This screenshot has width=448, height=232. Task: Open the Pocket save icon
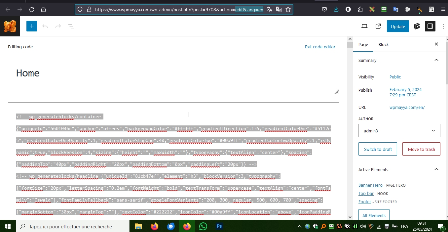(324, 9)
